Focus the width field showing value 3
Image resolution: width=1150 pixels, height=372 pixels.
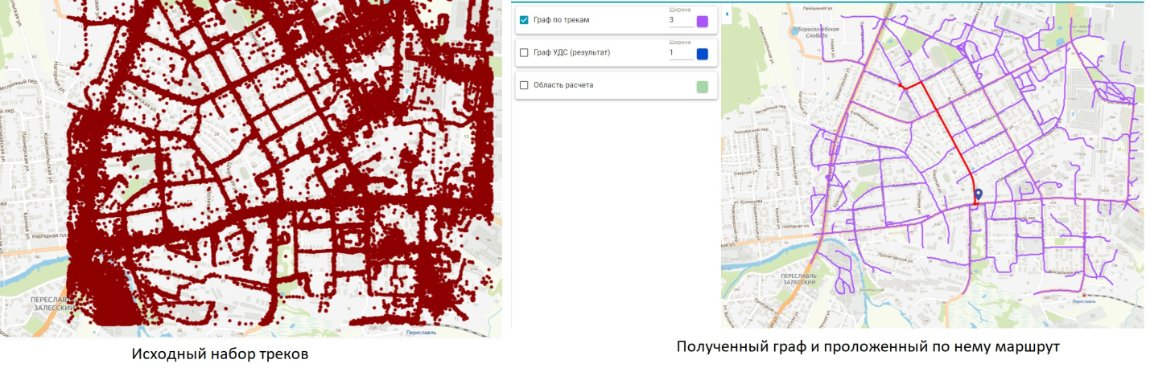(x=680, y=21)
